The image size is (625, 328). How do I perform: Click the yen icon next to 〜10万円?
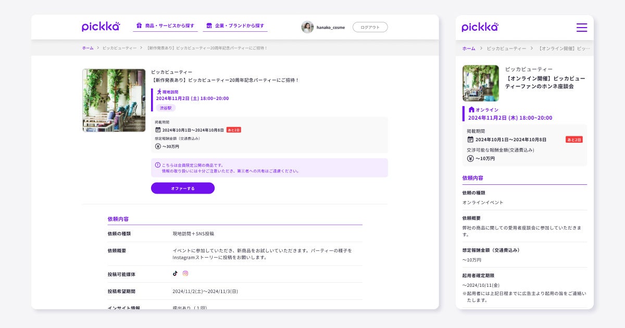pos(470,158)
